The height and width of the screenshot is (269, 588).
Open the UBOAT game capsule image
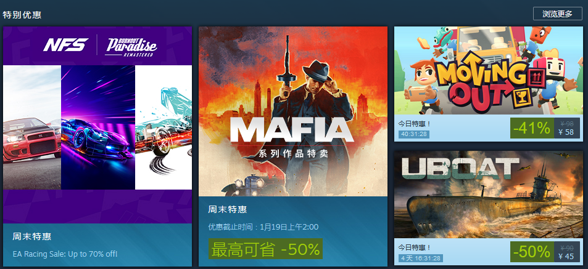[489, 195]
